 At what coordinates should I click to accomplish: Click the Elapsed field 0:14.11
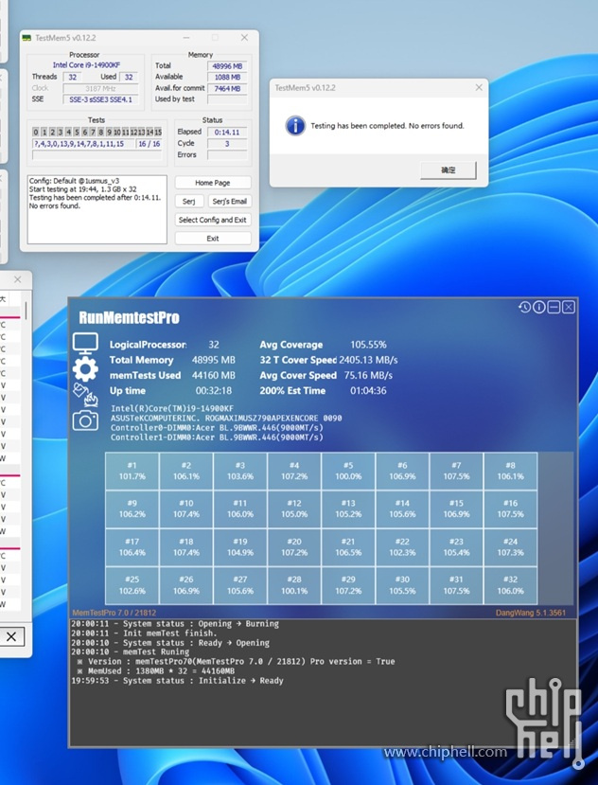tap(227, 133)
